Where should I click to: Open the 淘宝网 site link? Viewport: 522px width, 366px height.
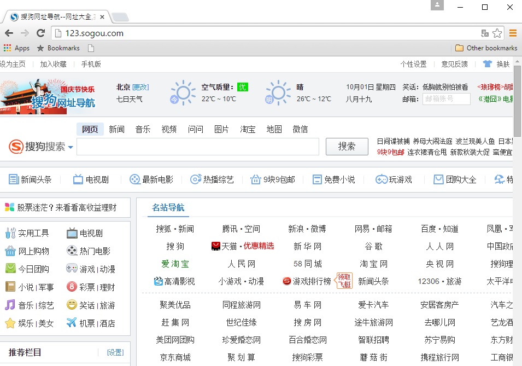373,264
